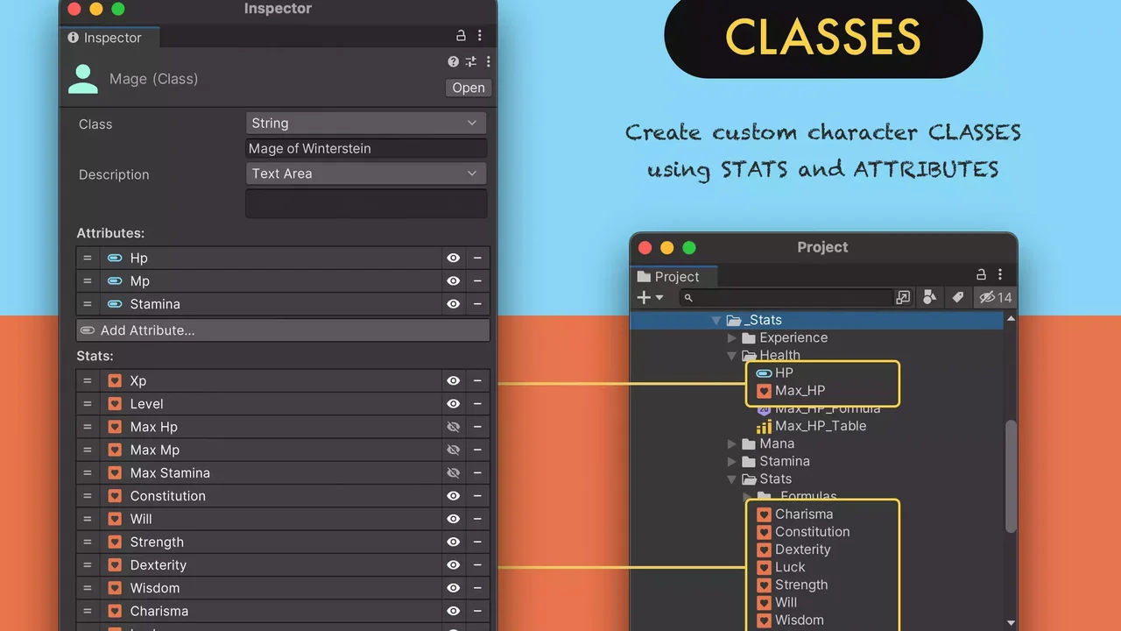This screenshot has width=1121, height=631.
Task: Click search-by-type icon in Project toolbar
Action: 930,297
